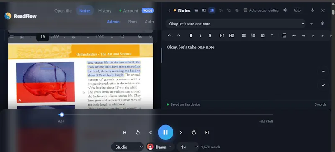Click the page number field showing 19
Screen dimensions: 335x152
(43, 37)
